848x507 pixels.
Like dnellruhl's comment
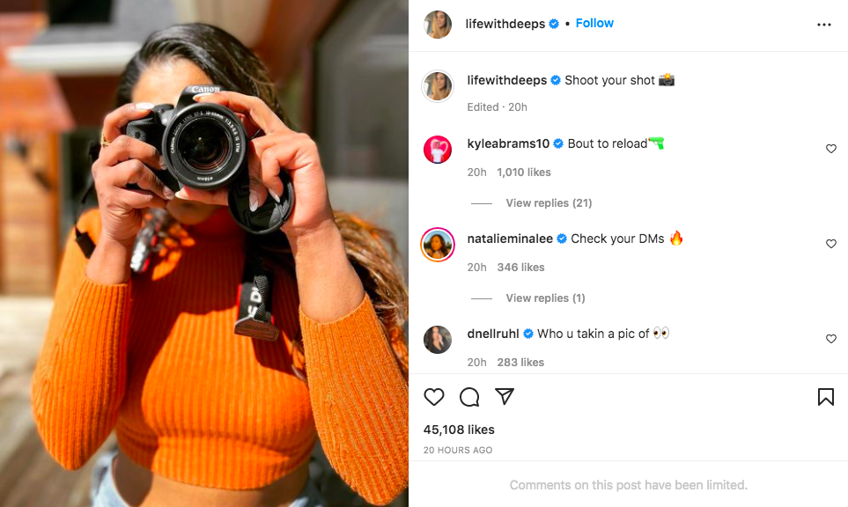830,339
